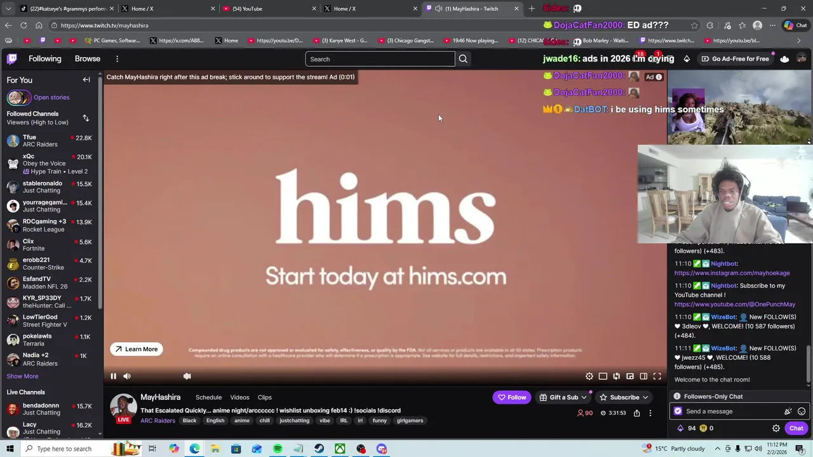Toggle the chat side panel from player
The width and height of the screenshot is (813, 457).
(643, 376)
